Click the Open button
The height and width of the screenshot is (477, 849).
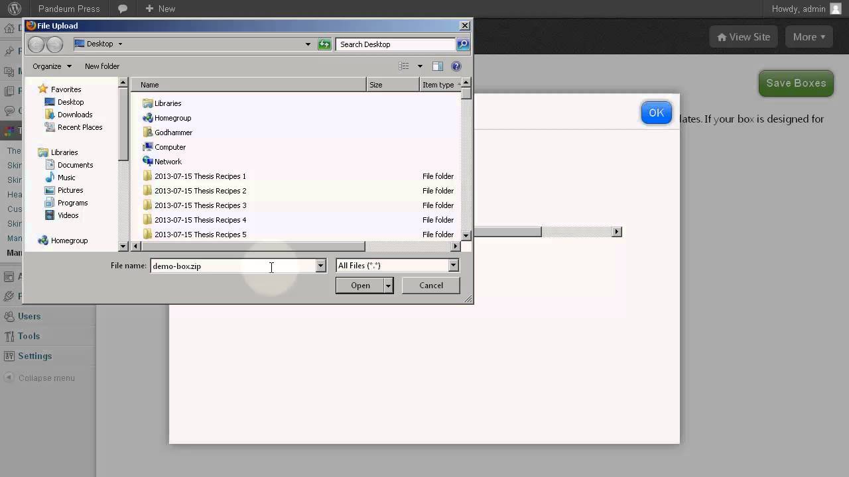tap(360, 286)
